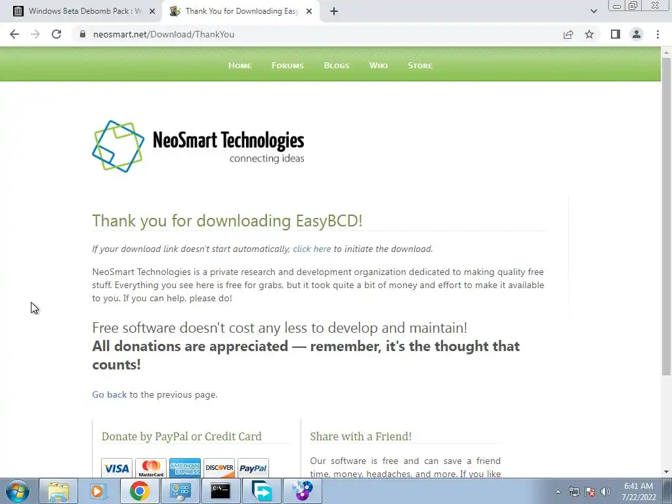Click the PayPal donation icon

pos(253,468)
